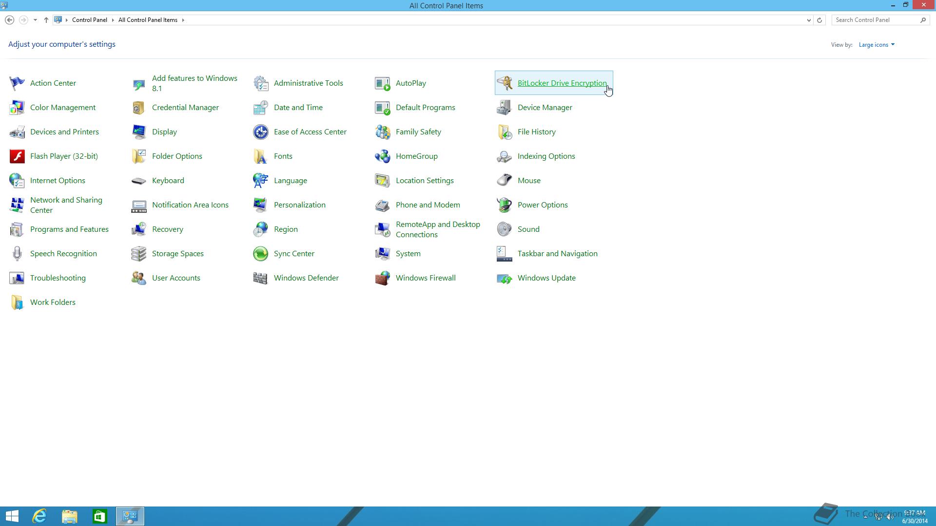936x526 pixels.
Task: Open the Region link
Action: pos(286,229)
